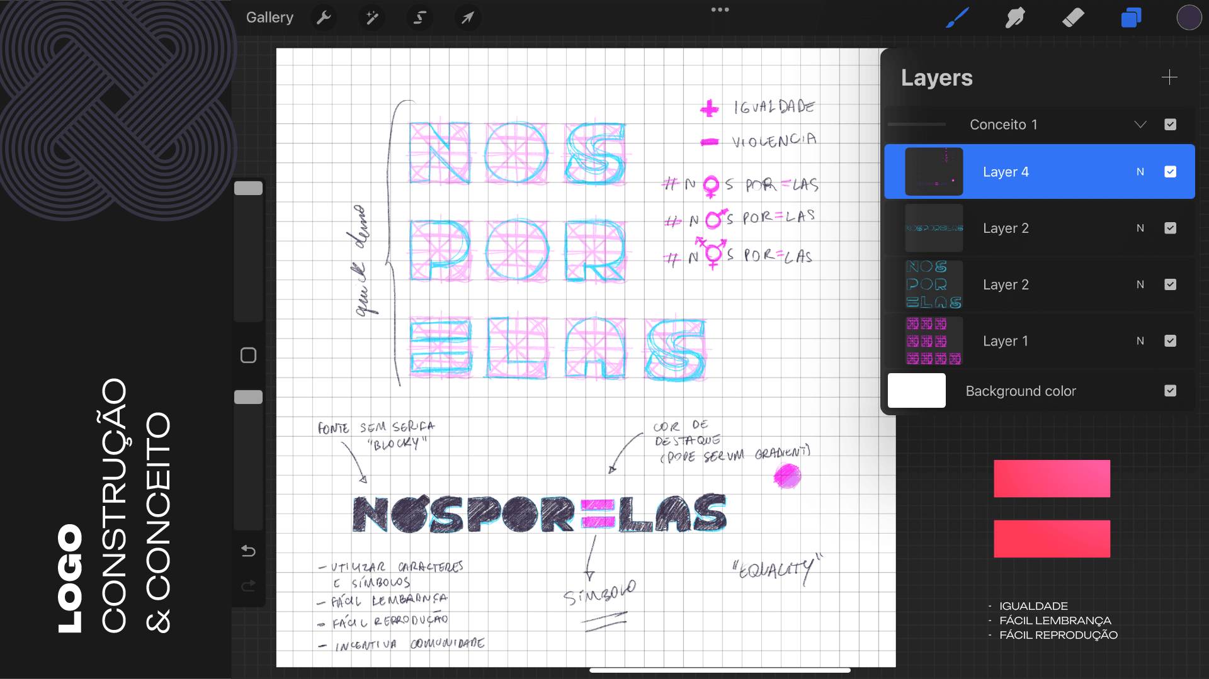The width and height of the screenshot is (1209, 679).
Task: Select the Smudge tool
Action: click(1015, 18)
